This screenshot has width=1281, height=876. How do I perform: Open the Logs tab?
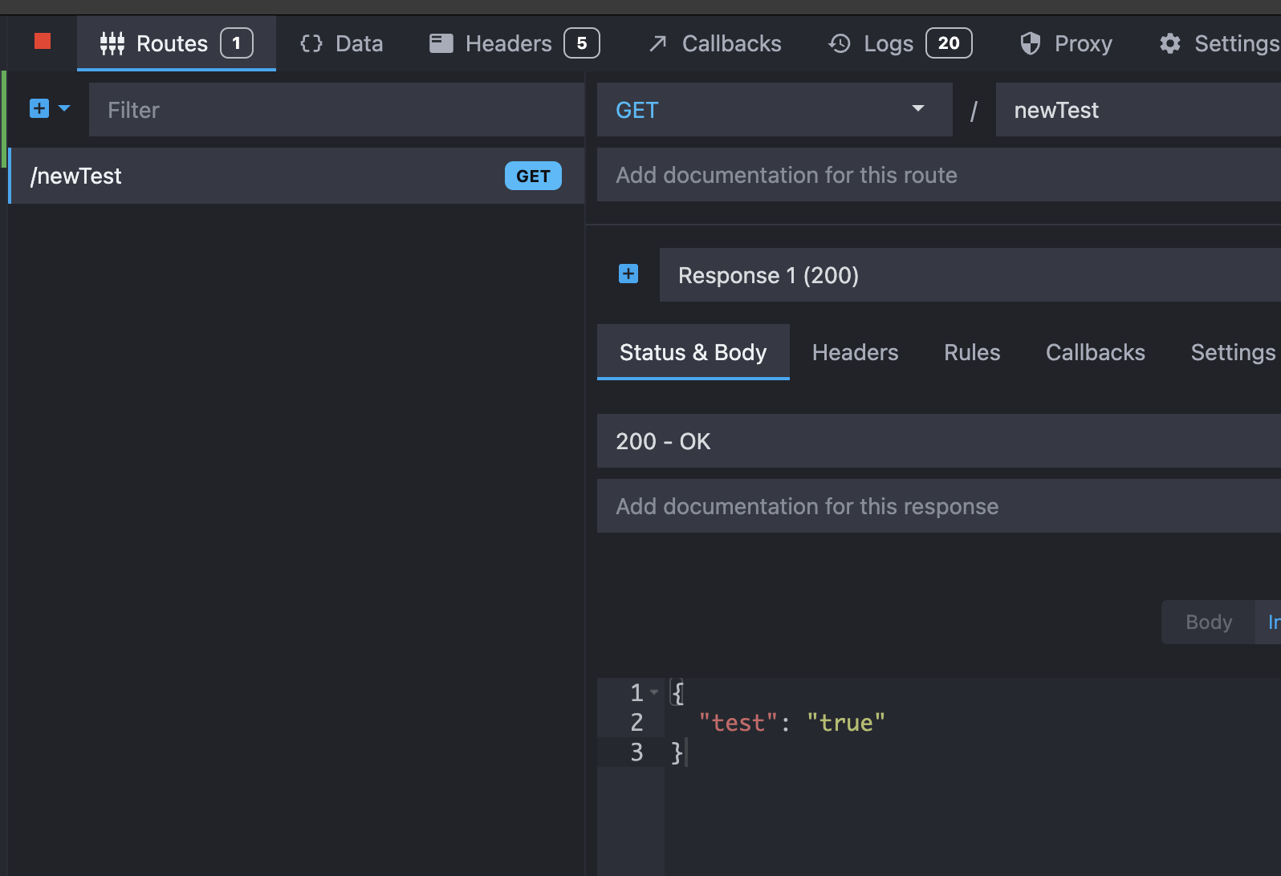[x=900, y=43]
